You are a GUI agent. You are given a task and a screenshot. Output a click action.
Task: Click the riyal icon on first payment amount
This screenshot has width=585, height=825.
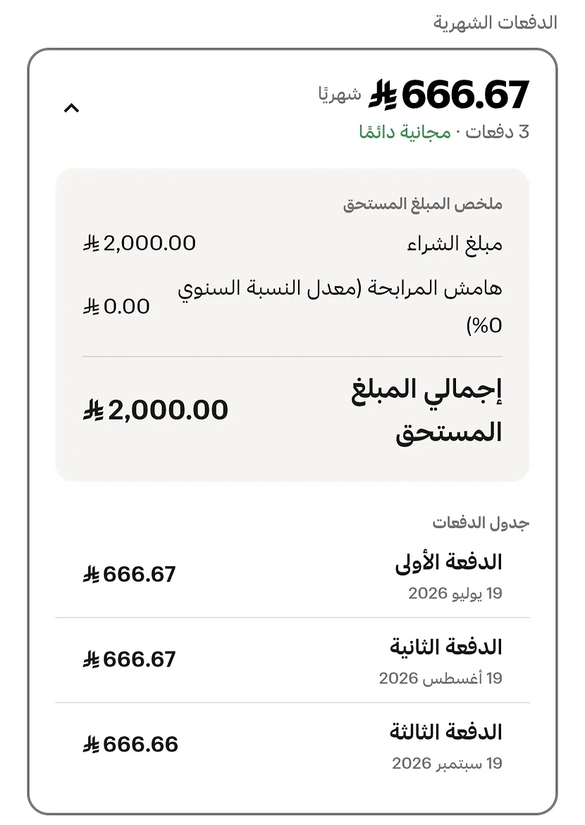pyautogui.click(x=92, y=574)
